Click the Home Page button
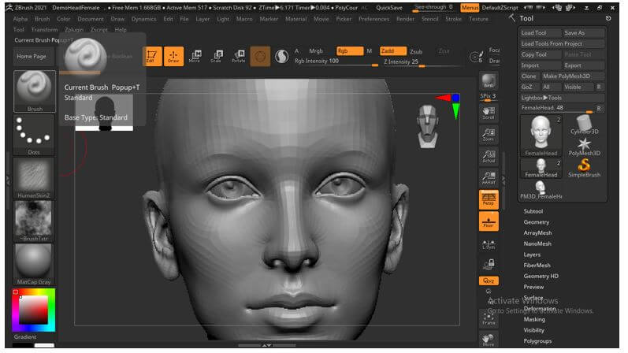The image size is (628, 353). click(x=32, y=57)
